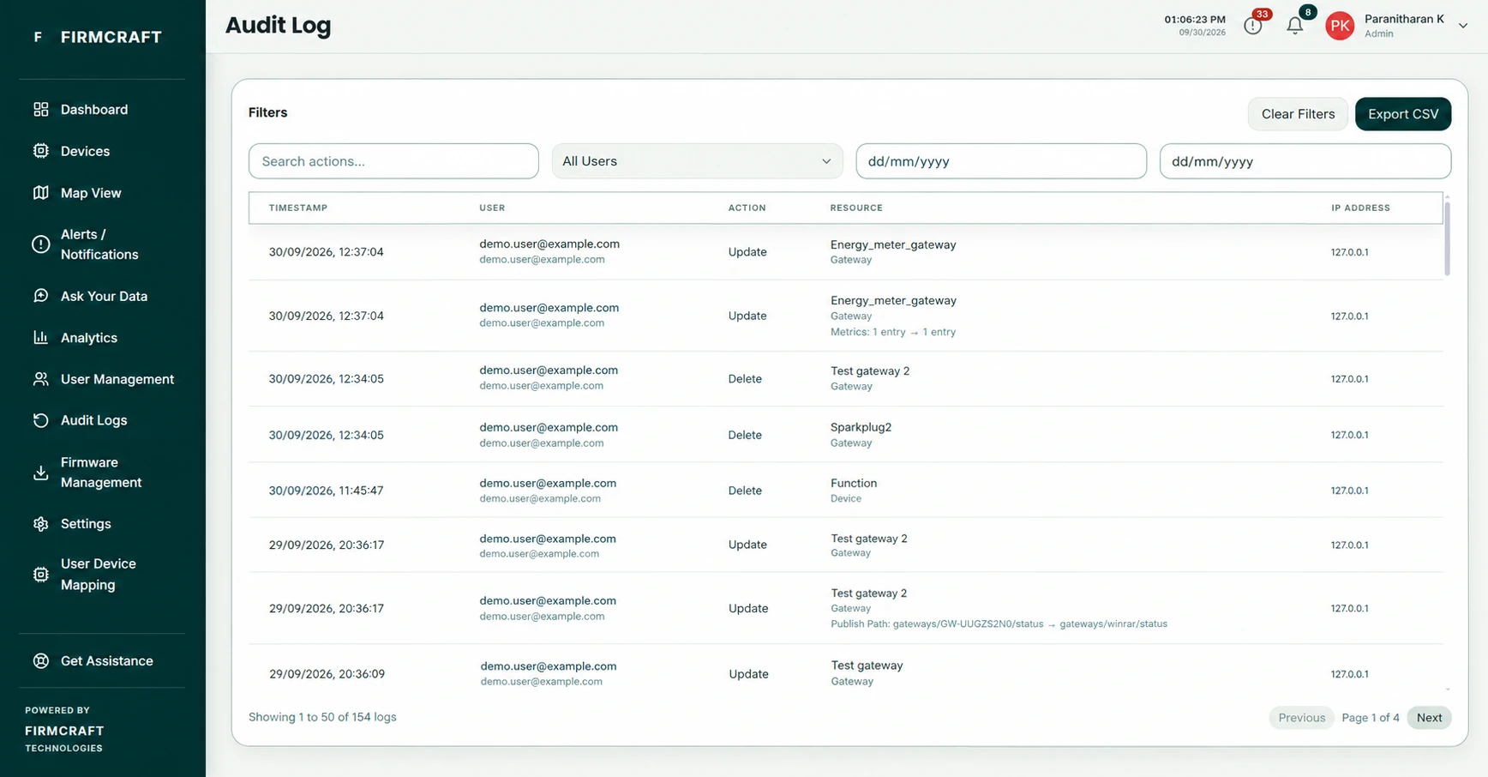Click the Clear Filters button
Image resolution: width=1488 pixels, height=777 pixels.
(x=1298, y=114)
